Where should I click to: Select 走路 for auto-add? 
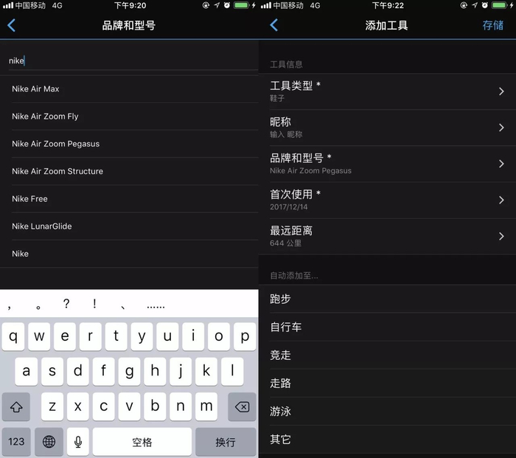pyautogui.click(x=387, y=384)
